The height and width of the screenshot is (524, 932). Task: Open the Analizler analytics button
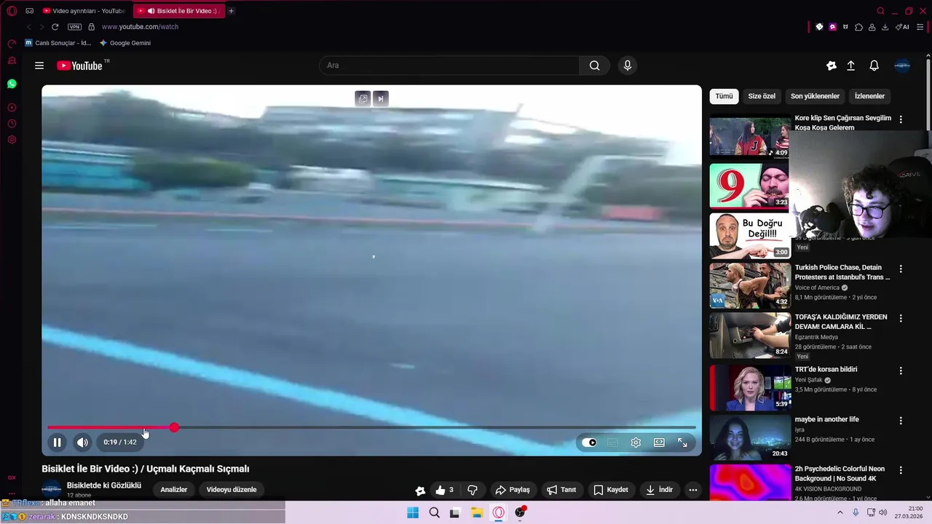tap(174, 490)
